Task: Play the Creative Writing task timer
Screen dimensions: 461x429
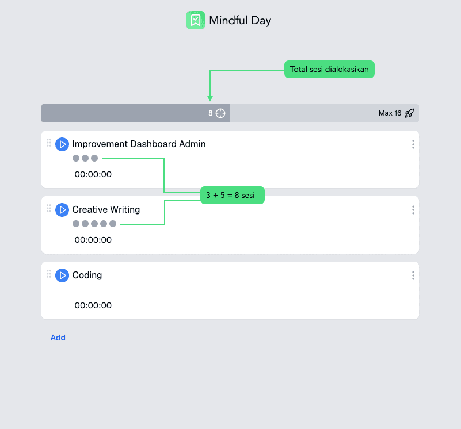Action: [x=62, y=210]
